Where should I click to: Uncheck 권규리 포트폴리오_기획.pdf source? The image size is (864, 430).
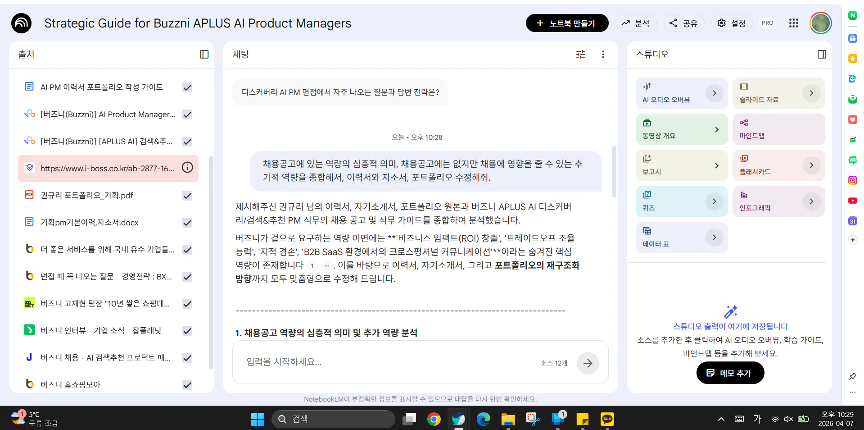pyautogui.click(x=187, y=196)
